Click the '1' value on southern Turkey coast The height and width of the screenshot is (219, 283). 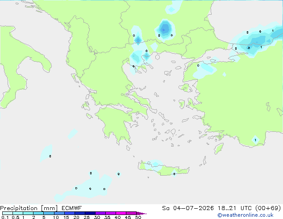point(255,140)
